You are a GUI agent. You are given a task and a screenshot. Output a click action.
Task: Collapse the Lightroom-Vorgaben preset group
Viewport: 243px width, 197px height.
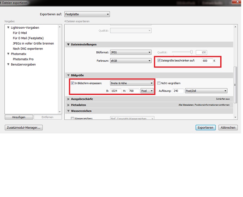click(8, 27)
